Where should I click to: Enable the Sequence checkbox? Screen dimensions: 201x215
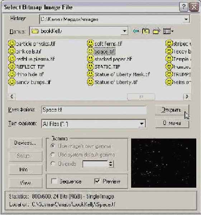[x=54, y=181]
